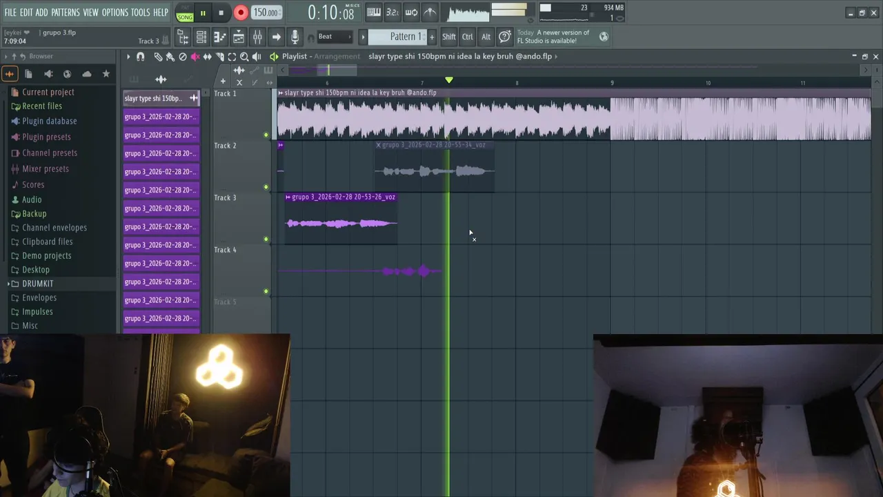Toggle the playlist magnet snap icon
The height and width of the screenshot is (497, 883).
click(141, 57)
